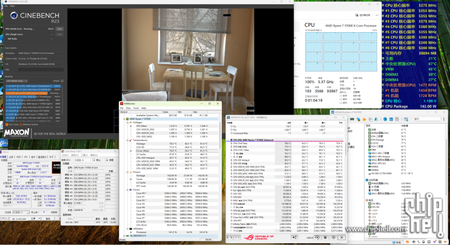This screenshot has width=450, height=245.
Task: Select the Intel Xeon W-3265M ranking row
Action: click(33, 90)
